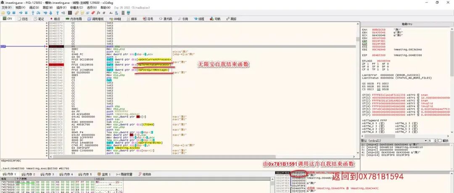Select the 内存 3 dump tab
The image size is (454, 193).
coord(47,174)
